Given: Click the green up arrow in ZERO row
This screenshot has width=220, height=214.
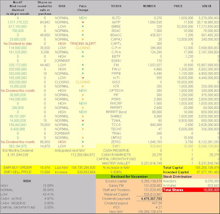Looking at the screenshot, I should (83, 142).
